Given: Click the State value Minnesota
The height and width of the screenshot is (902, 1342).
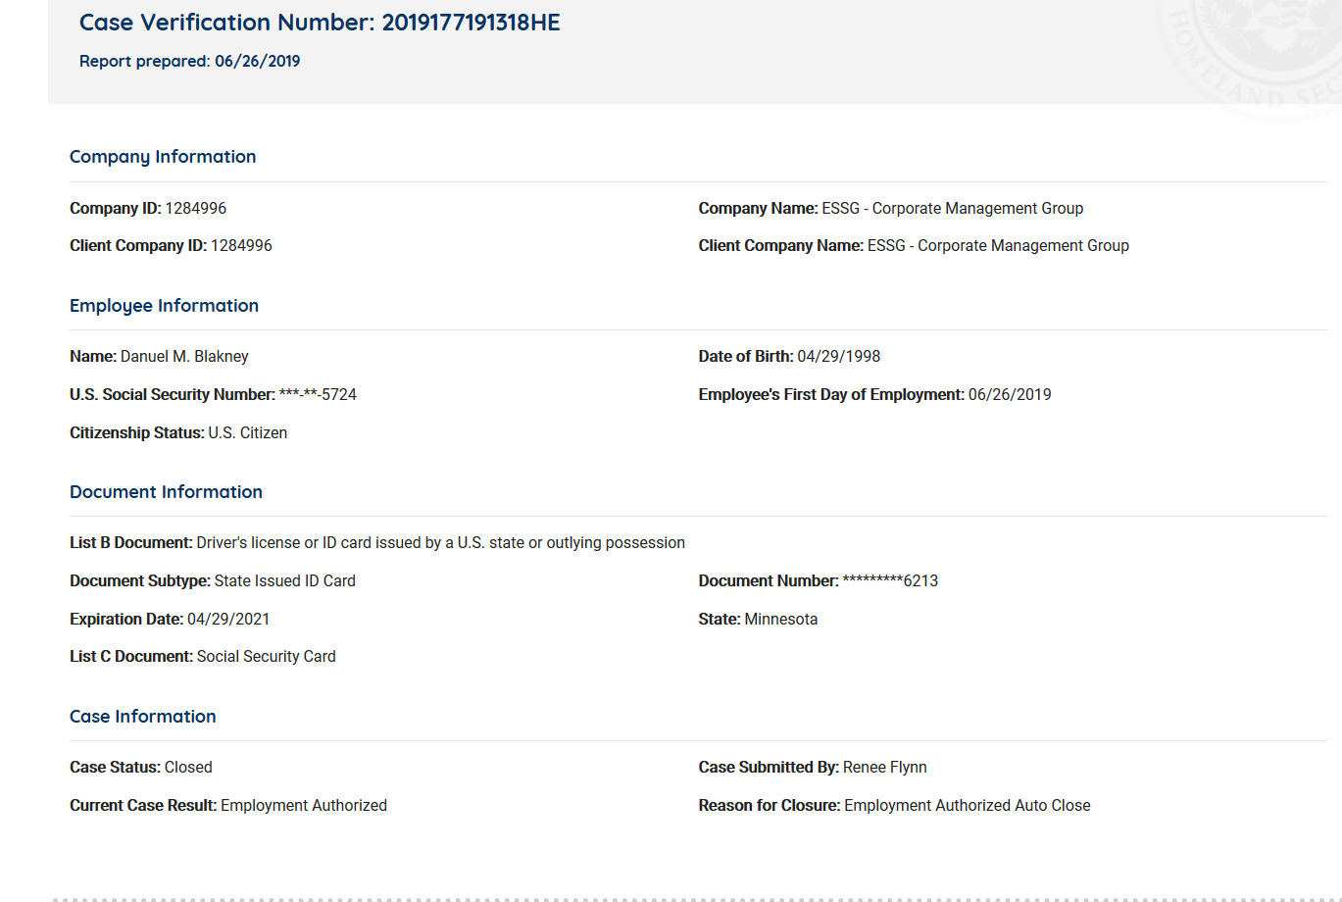Looking at the screenshot, I should pyautogui.click(x=780, y=620).
